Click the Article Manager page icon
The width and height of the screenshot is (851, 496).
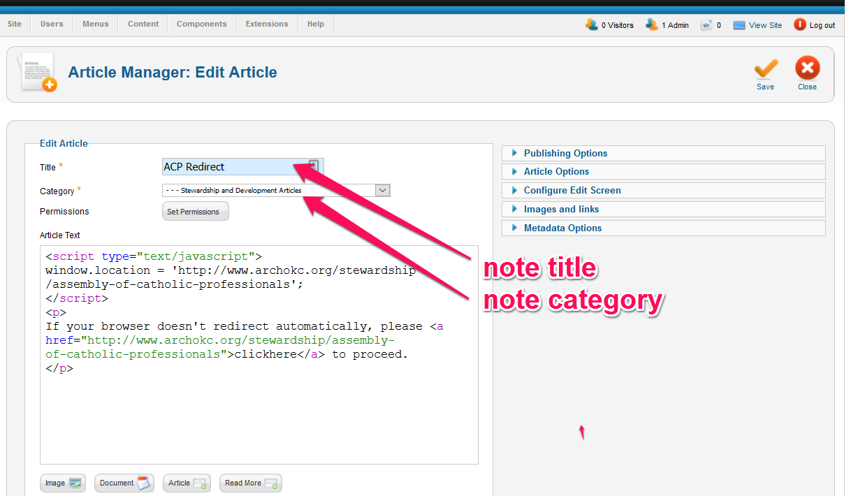point(38,73)
